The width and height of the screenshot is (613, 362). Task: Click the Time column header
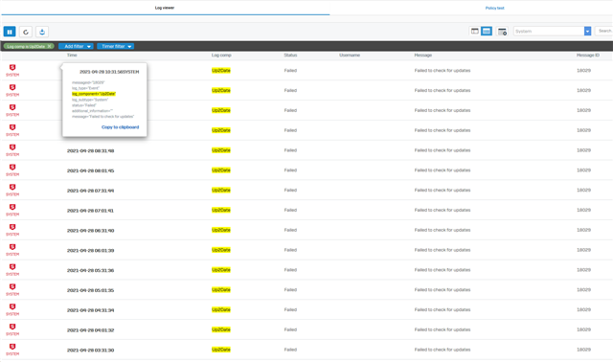coord(72,56)
